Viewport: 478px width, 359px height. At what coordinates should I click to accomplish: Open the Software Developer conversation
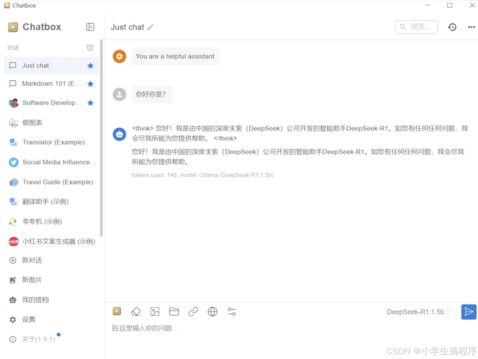51,103
